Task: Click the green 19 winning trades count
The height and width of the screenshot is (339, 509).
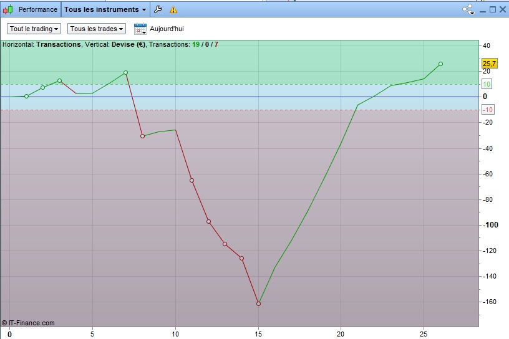Action: [196, 44]
